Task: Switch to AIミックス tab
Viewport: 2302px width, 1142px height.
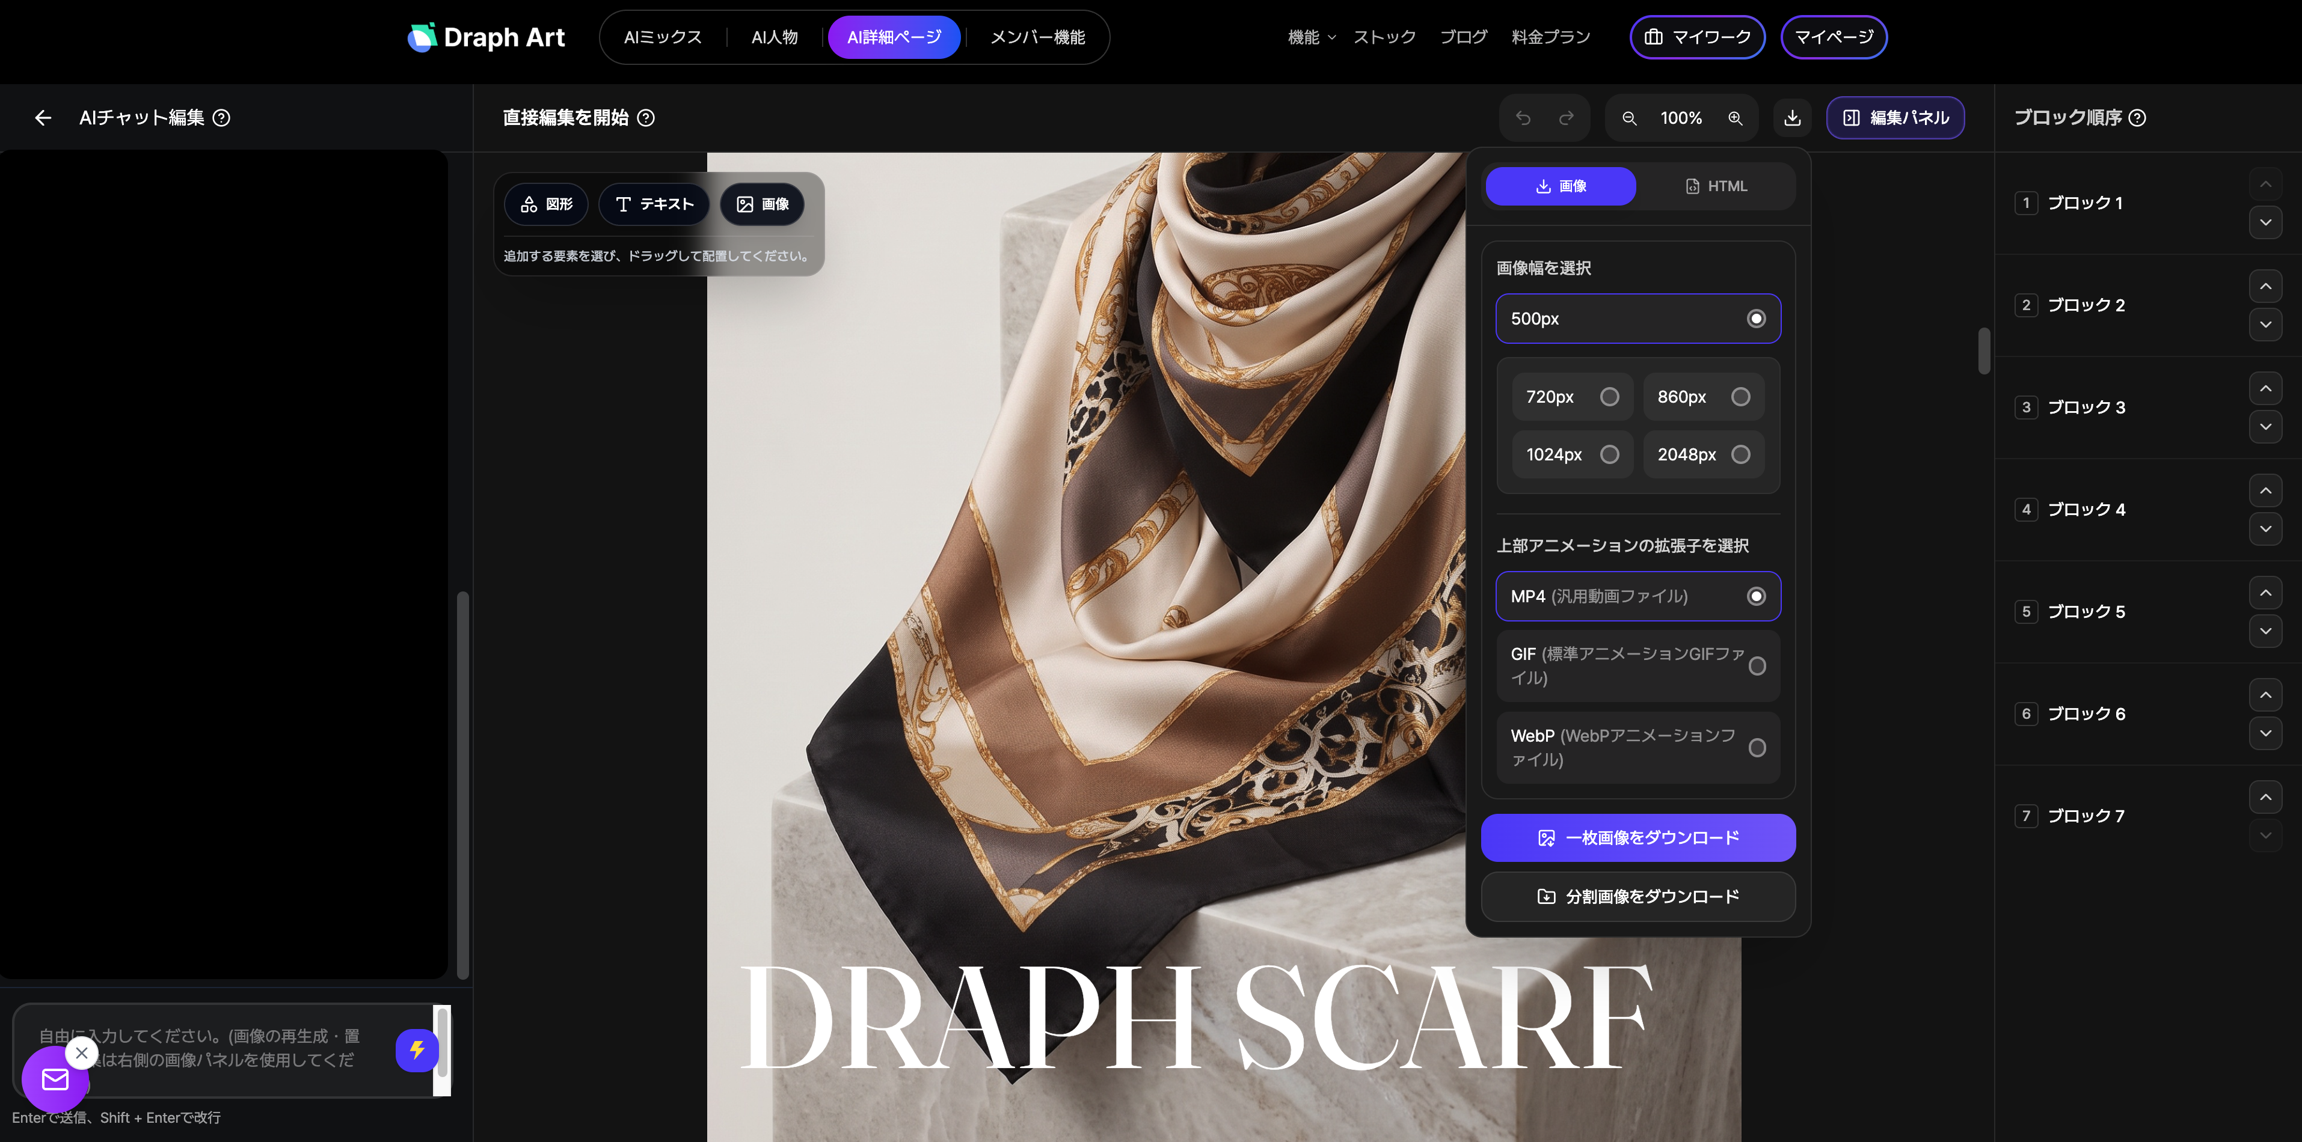Action: pos(663,37)
